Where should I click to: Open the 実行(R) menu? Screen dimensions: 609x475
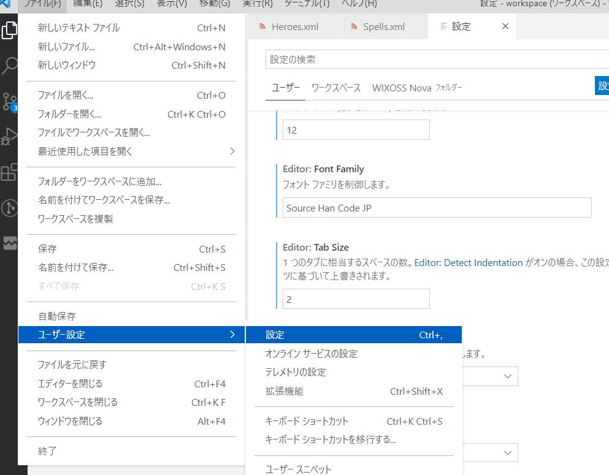257,4
